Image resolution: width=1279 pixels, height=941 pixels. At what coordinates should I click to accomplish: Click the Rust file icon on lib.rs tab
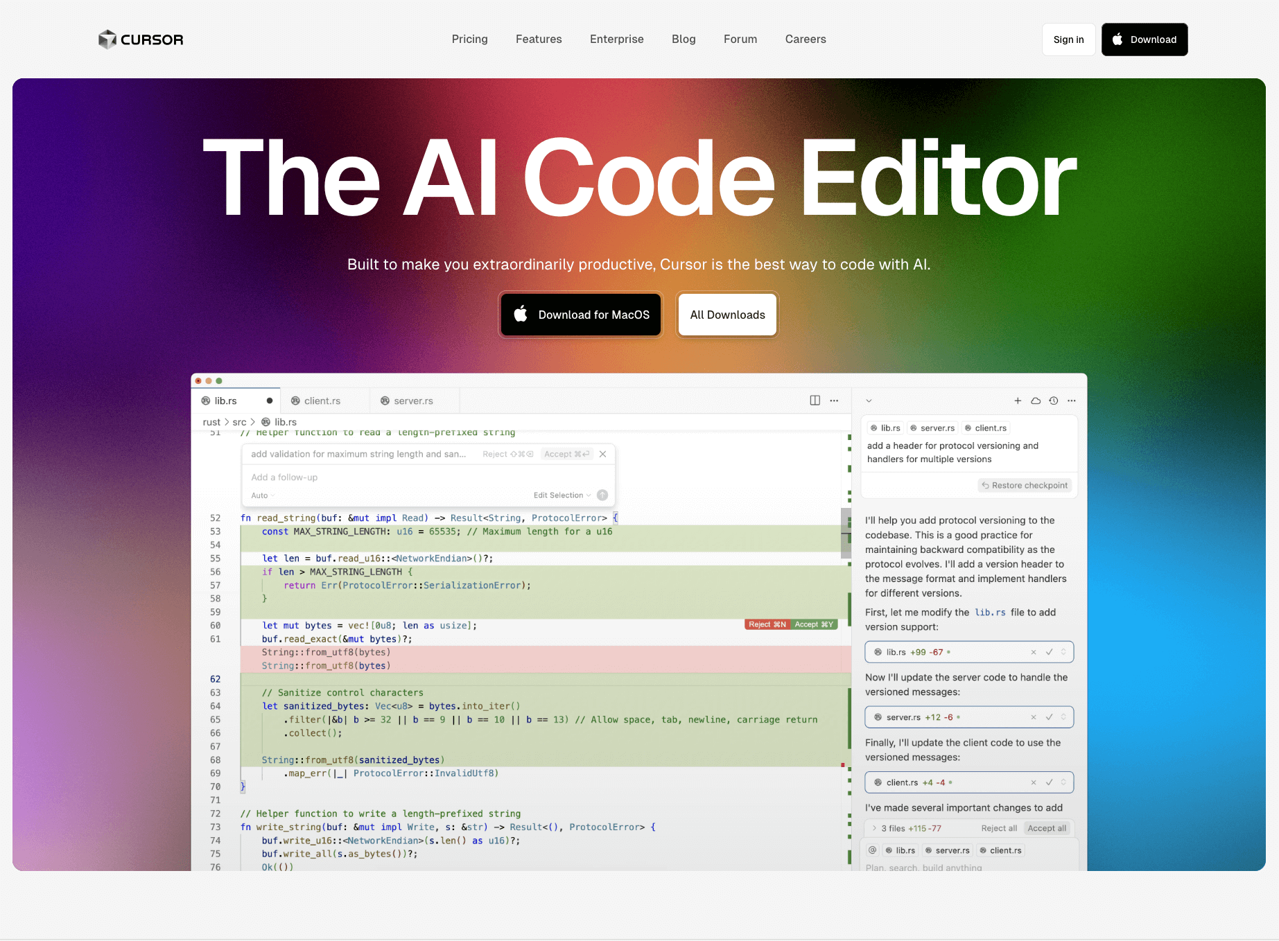pyautogui.click(x=206, y=401)
